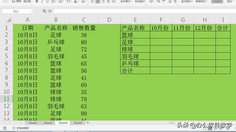
Task: Select the 10月份 header cell
Action: pyautogui.click(x=161, y=28)
